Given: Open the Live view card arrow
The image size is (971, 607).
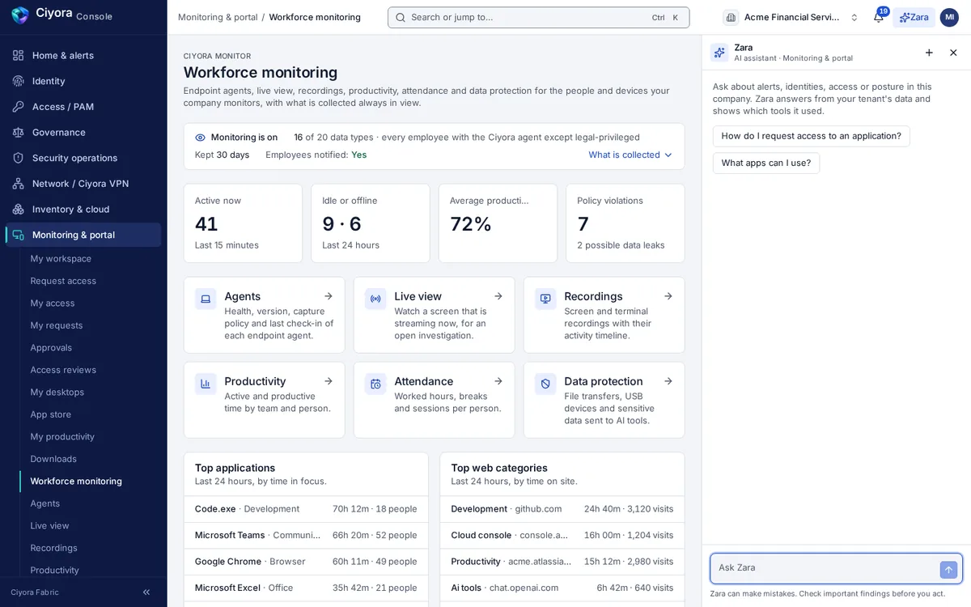Looking at the screenshot, I should pyautogui.click(x=498, y=296).
